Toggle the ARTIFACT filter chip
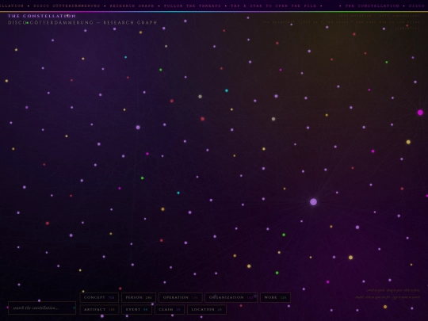This screenshot has height=321, width=428. pyautogui.click(x=99, y=310)
